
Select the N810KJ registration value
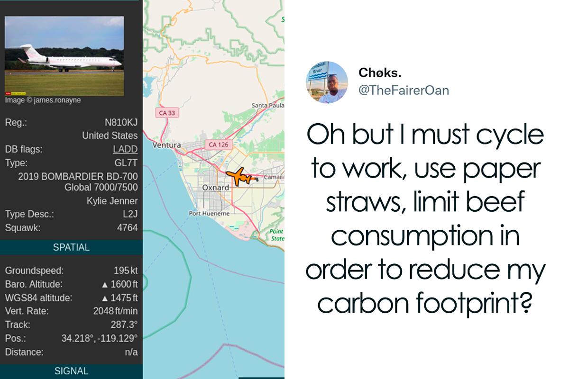pos(121,122)
